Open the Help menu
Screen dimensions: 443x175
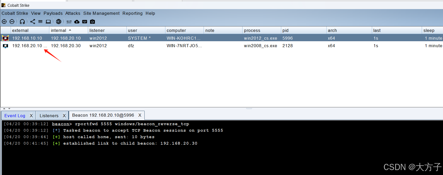pos(150,13)
